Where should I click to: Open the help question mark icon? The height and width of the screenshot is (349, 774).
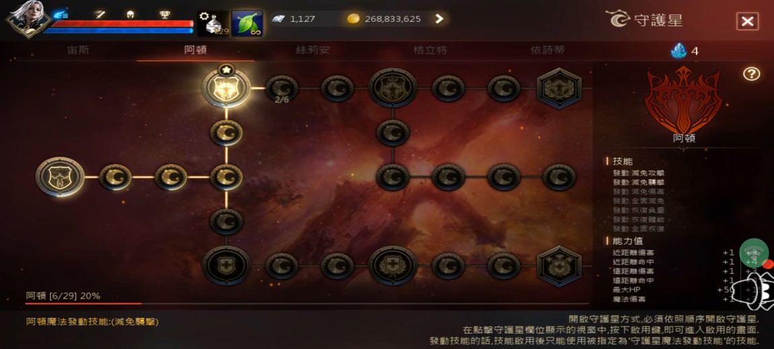tap(751, 74)
